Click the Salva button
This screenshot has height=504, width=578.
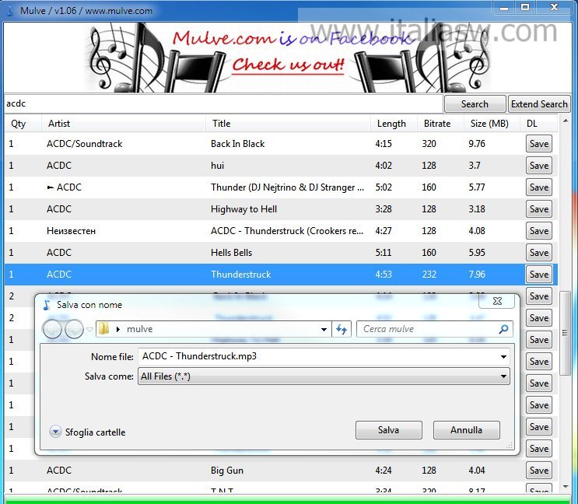pyautogui.click(x=388, y=430)
